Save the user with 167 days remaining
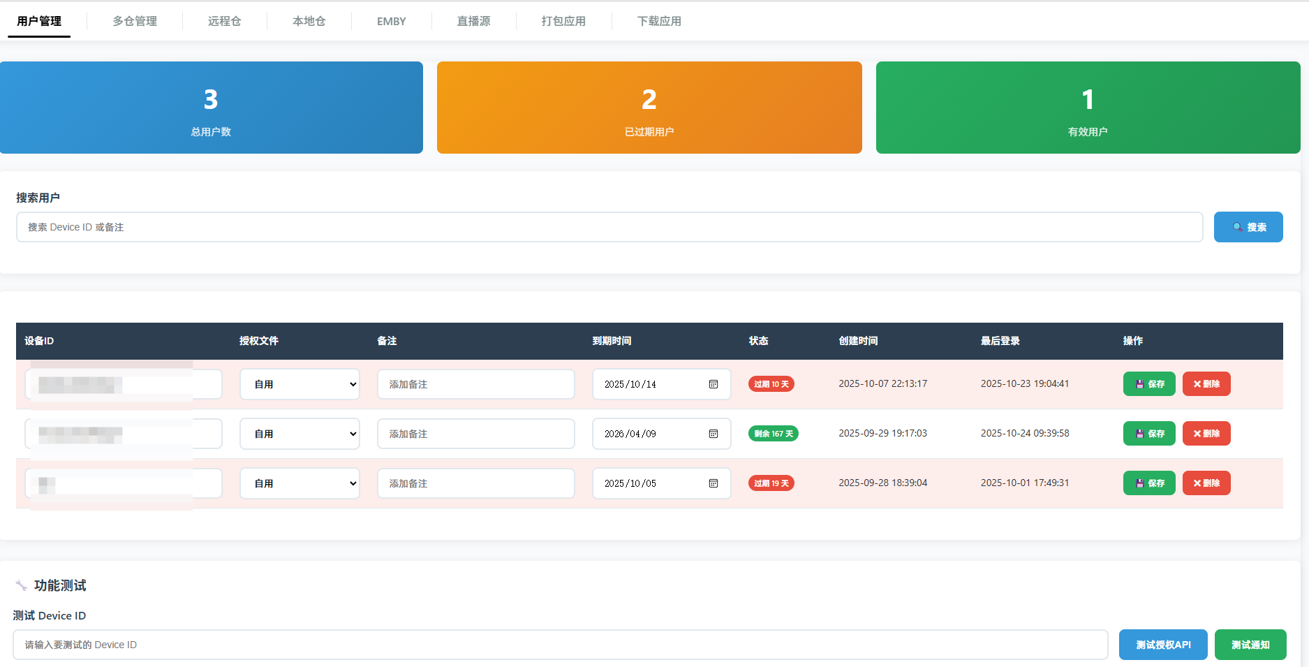 coord(1148,434)
